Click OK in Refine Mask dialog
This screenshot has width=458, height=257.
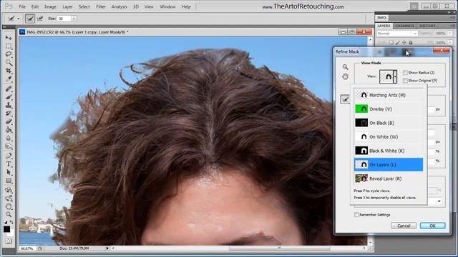(x=432, y=226)
